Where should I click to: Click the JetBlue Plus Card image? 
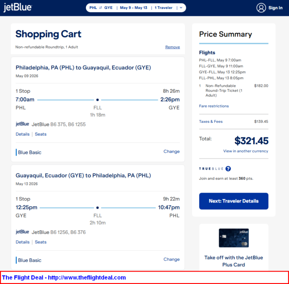coord(234,238)
